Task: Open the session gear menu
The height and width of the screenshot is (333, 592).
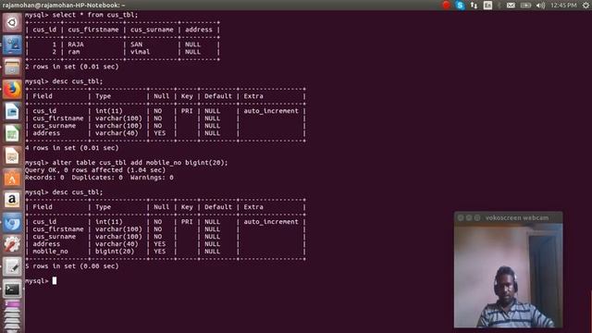Action: click(586, 6)
